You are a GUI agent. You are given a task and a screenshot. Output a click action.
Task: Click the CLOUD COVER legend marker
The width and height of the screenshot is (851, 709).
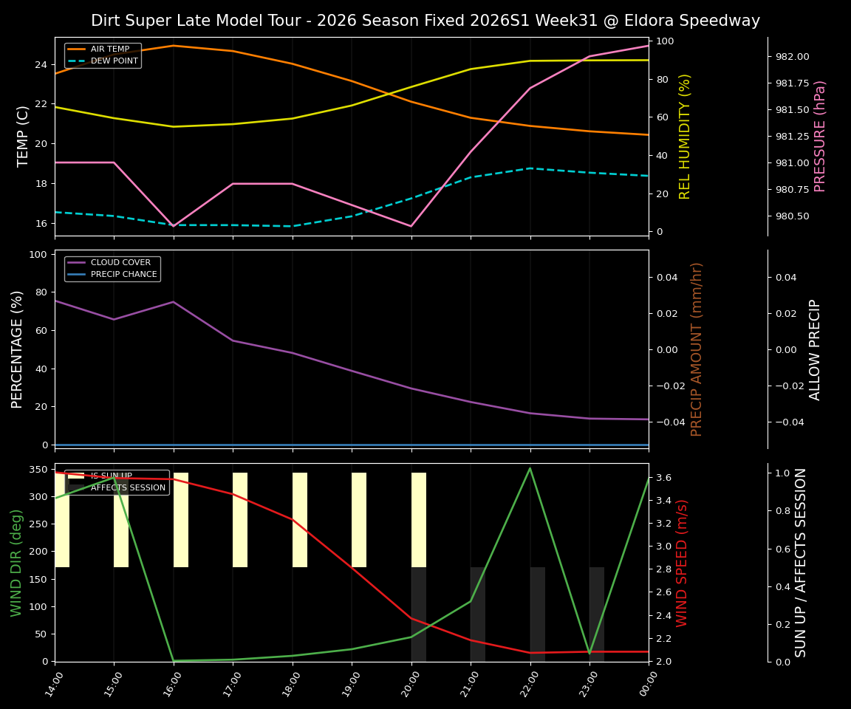[77, 262]
